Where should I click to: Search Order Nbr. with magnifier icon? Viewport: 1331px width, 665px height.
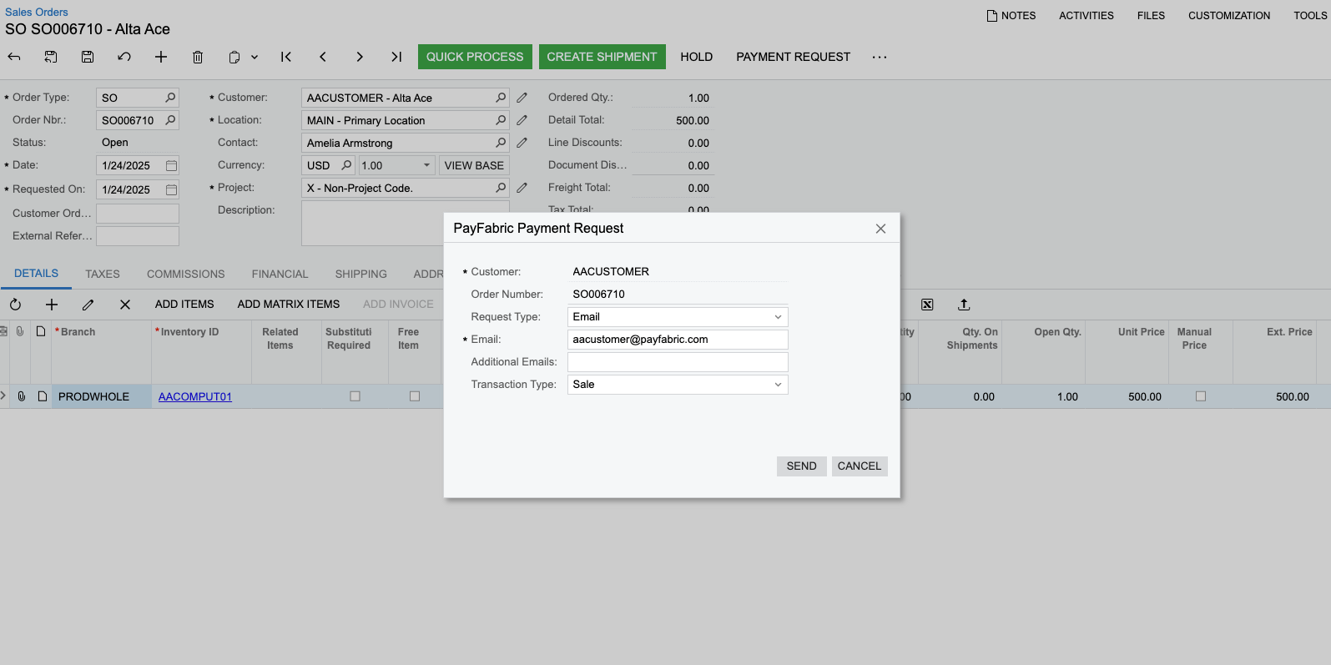coord(170,120)
